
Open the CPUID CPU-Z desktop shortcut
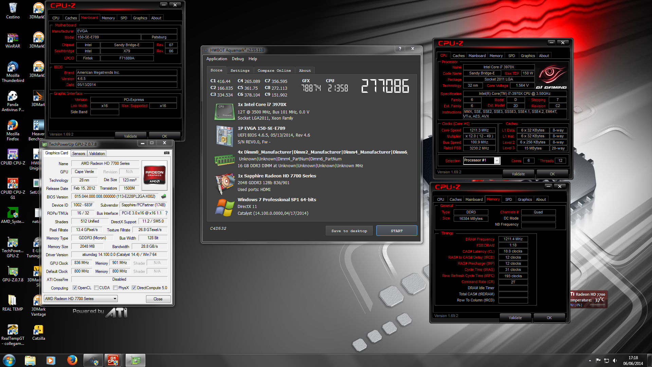[x=13, y=157]
